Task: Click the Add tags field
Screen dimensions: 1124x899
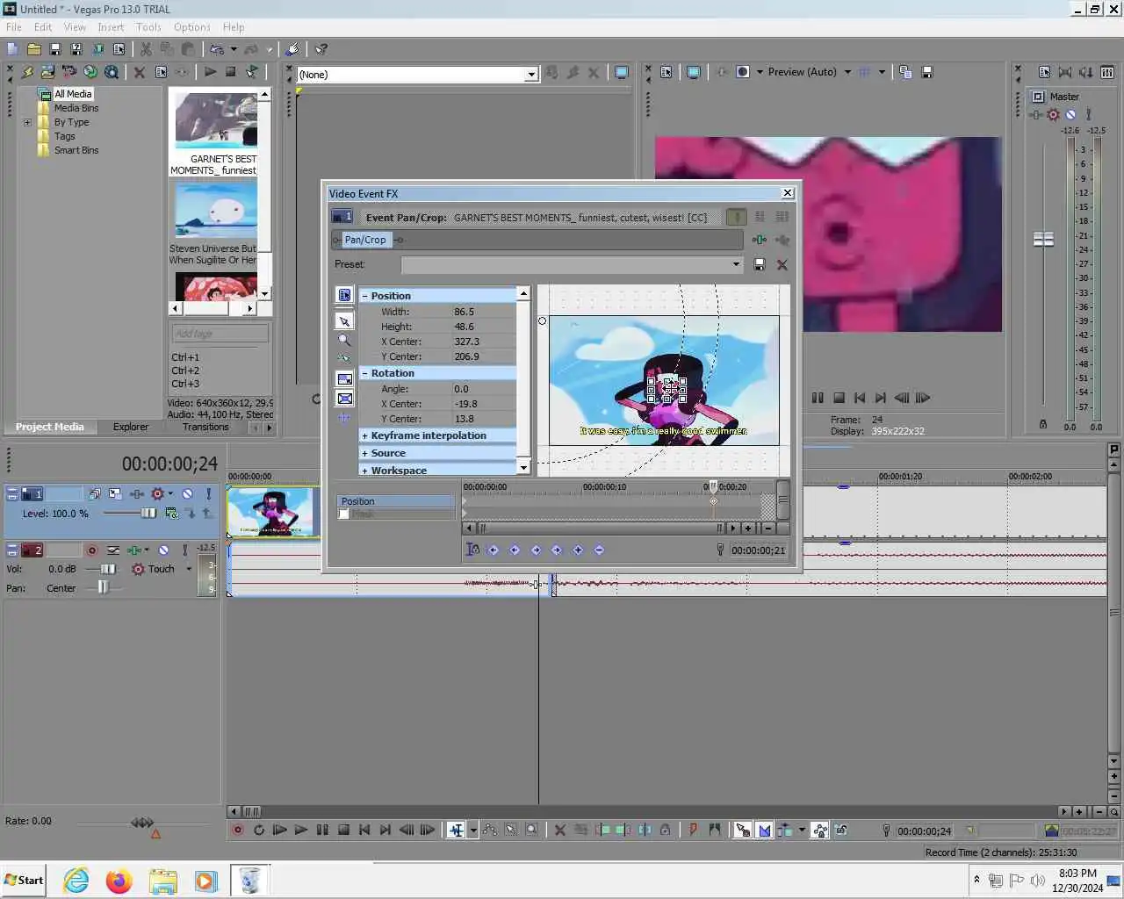Action: point(220,334)
